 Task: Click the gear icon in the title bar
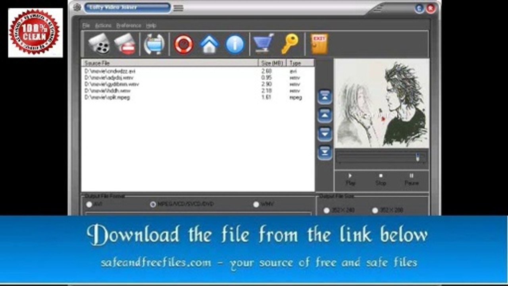(x=77, y=8)
